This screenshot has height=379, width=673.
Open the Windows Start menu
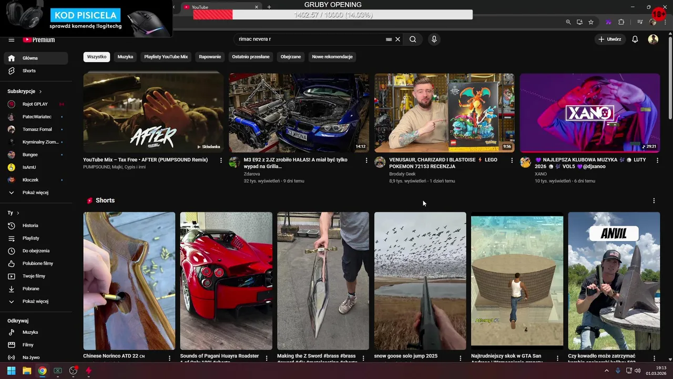tap(11, 371)
